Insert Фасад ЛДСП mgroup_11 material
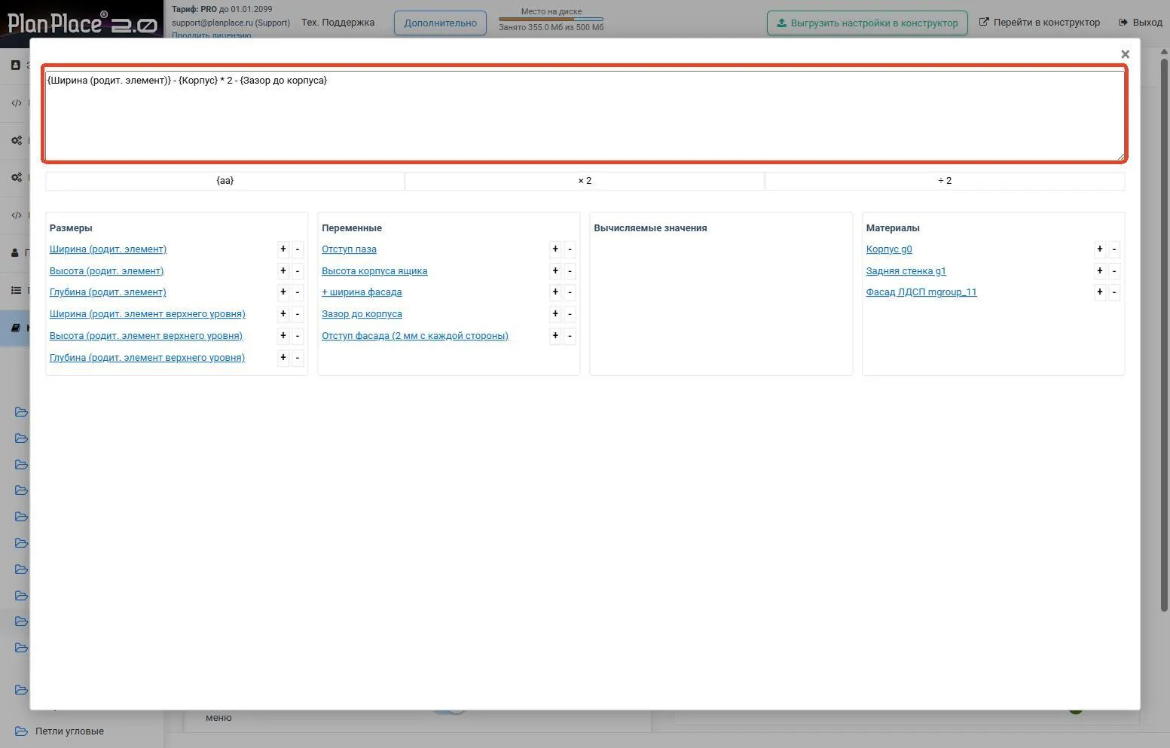 point(921,292)
